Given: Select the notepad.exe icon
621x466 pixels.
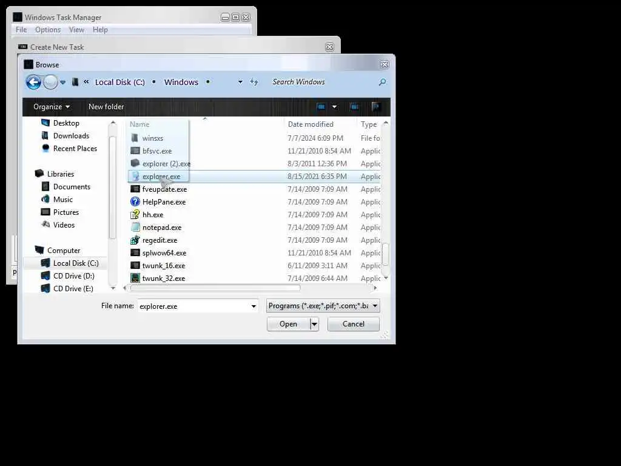Looking at the screenshot, I should coord(135,227).
